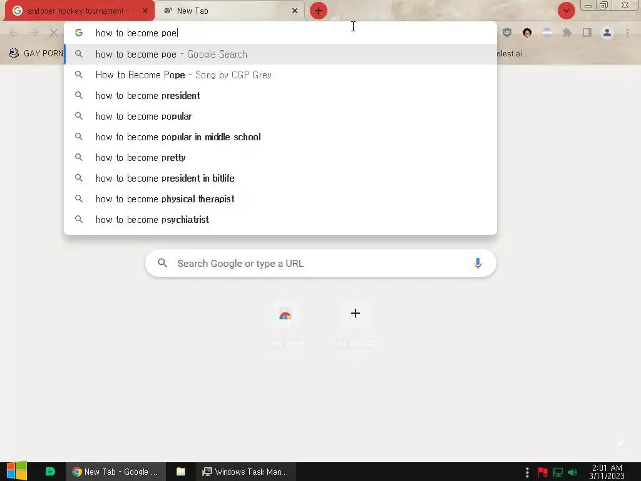Viewport: 641px width, 481px height.
Task: Start voice search with the microphone icon
Action: (x=478, y=264)
